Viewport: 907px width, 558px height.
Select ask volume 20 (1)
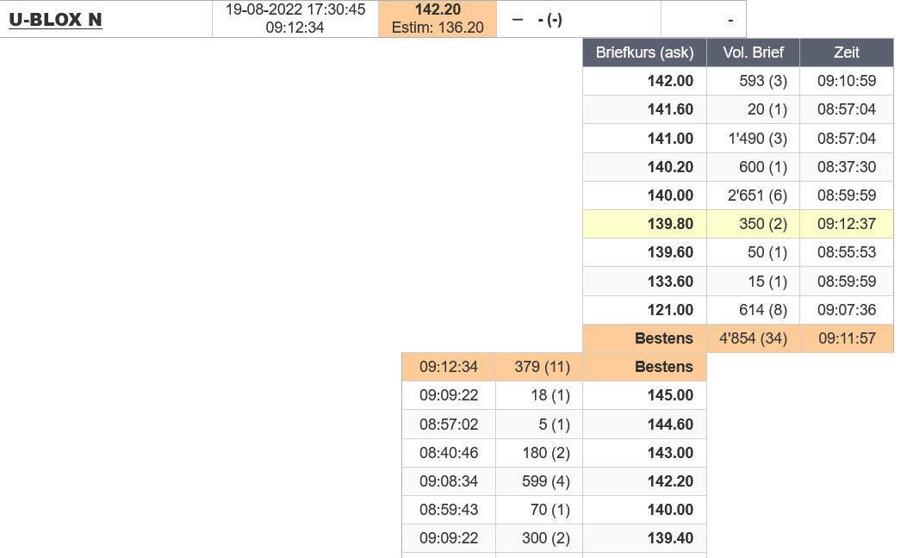click(767, 109)
